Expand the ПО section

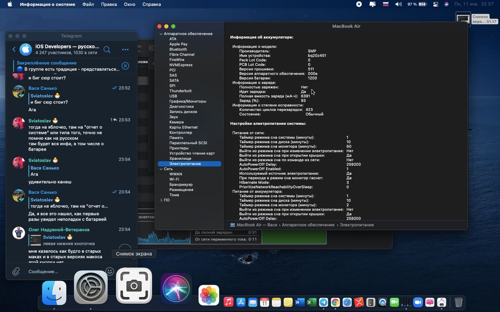[x=161, y=200]
